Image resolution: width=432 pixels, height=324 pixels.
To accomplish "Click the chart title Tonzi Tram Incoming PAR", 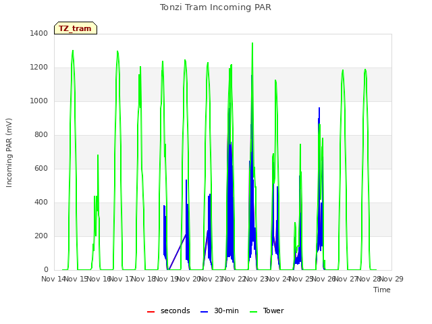I will 215,7.
